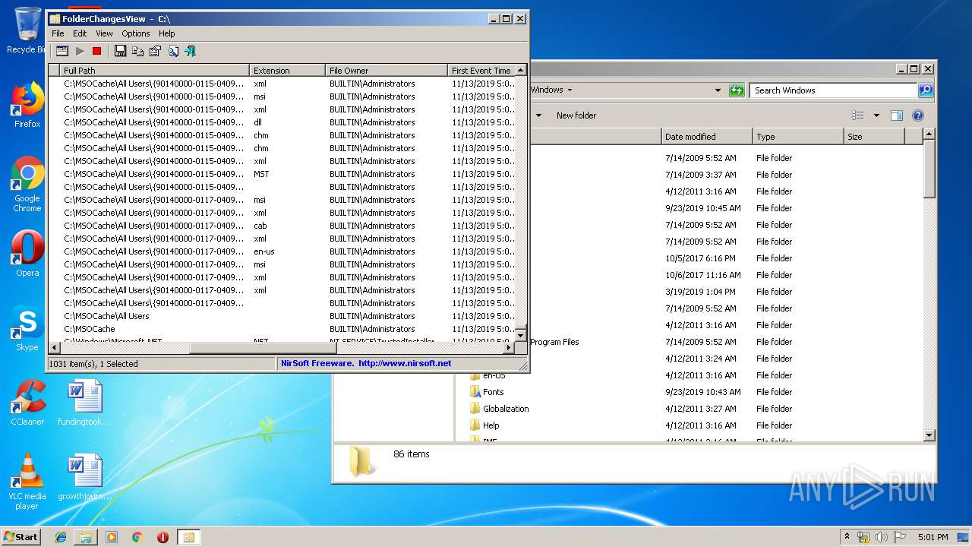
Task: Open the CCleaner desktop icon
Action: [27, 403]
